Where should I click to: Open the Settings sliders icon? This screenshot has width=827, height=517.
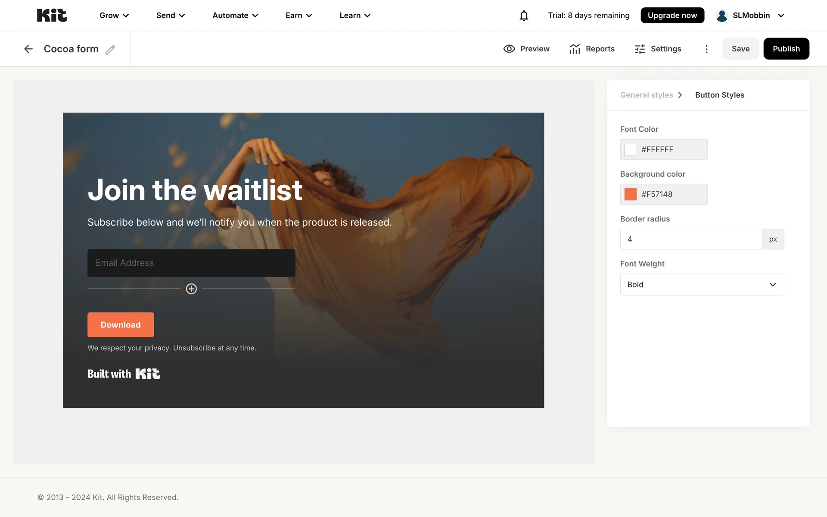coord(640,49)
